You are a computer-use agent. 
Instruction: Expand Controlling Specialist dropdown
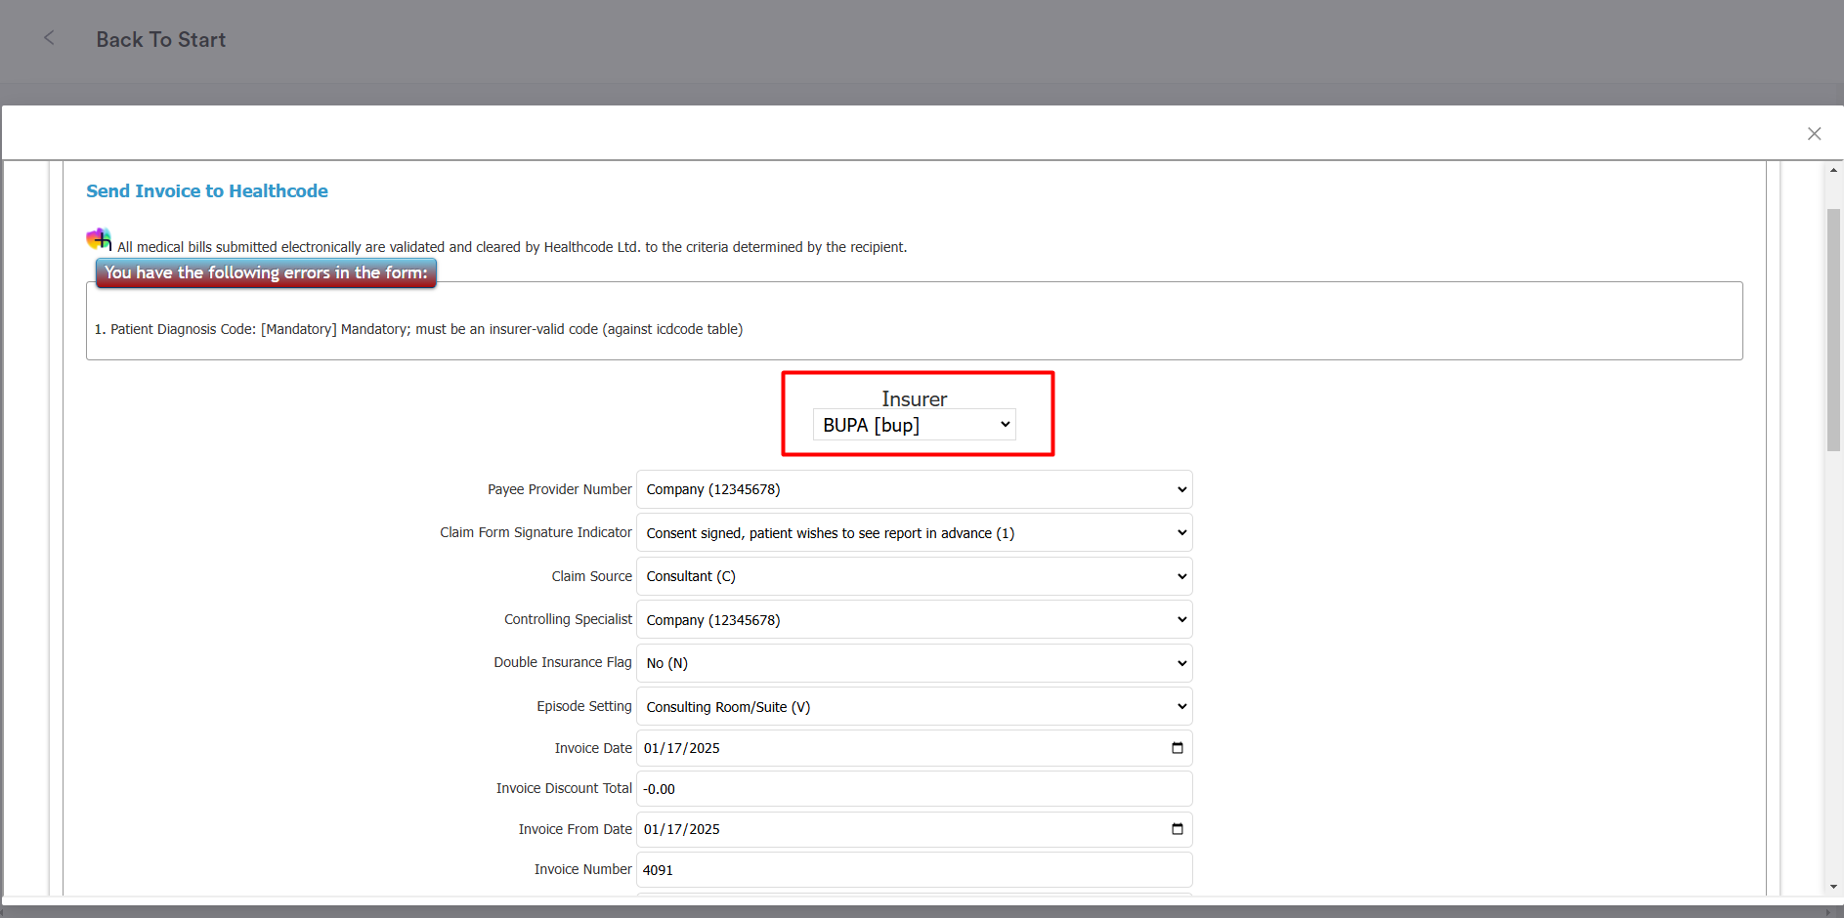pyautogui.click(x=915, y=620)
